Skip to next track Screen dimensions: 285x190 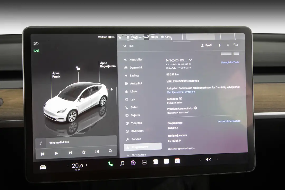coord(70,153)
